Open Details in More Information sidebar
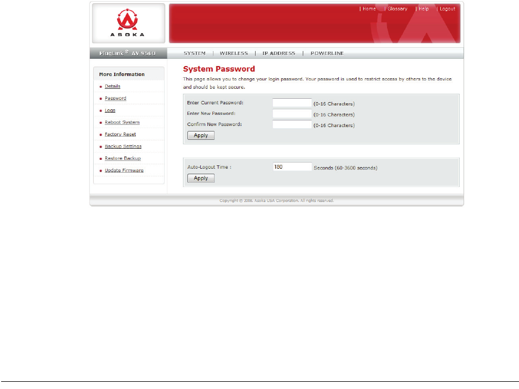This screenshot has width=519, height=389. tap(113, 86)
